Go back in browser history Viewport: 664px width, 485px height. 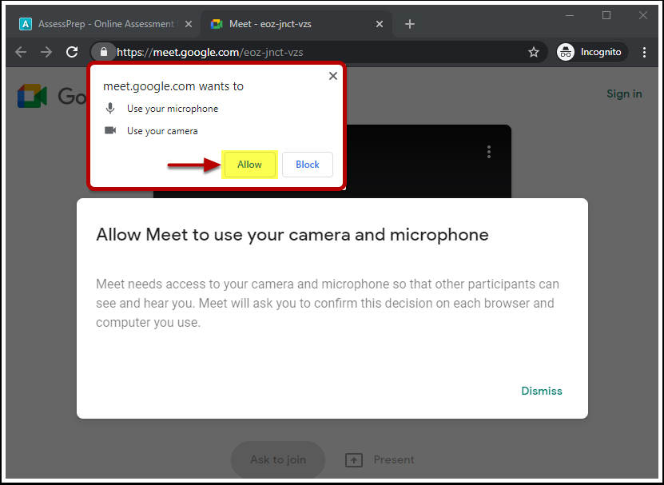point(21,52)
